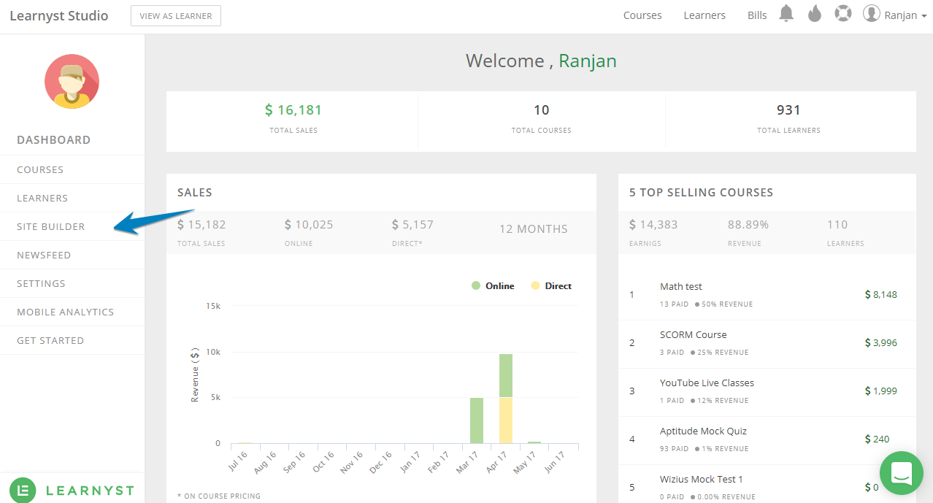Click the $ 240 Aptitude Mock Quiz amount
The image size is (933, 503).
877,439
